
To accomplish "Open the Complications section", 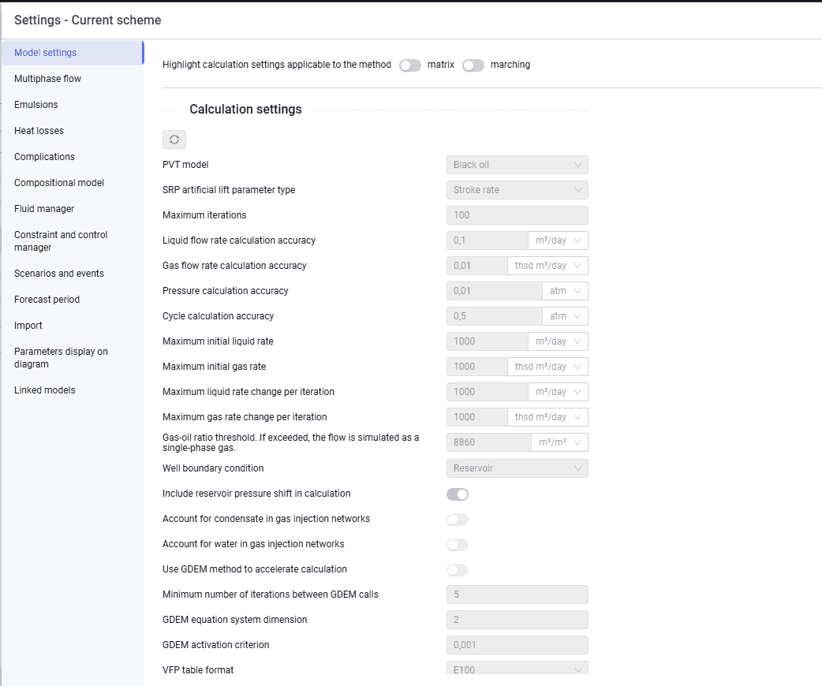I will [73, 157].
